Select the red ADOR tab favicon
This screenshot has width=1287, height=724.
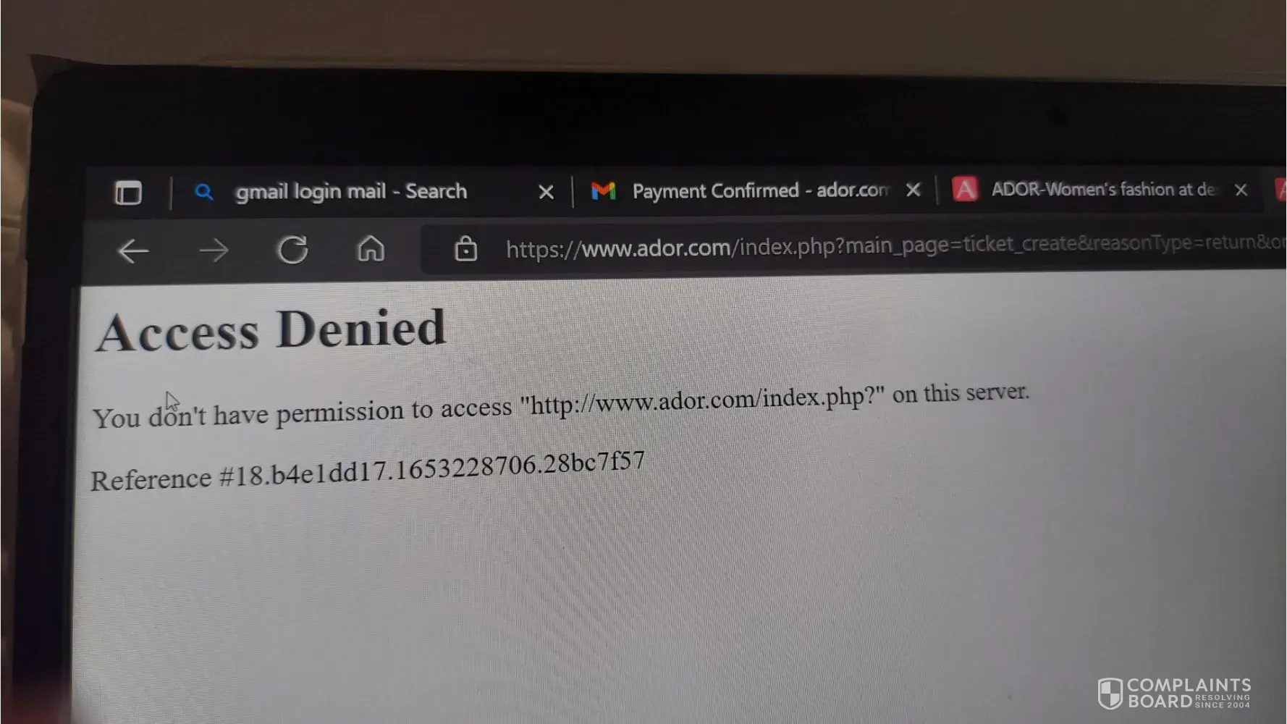point(964,189)
